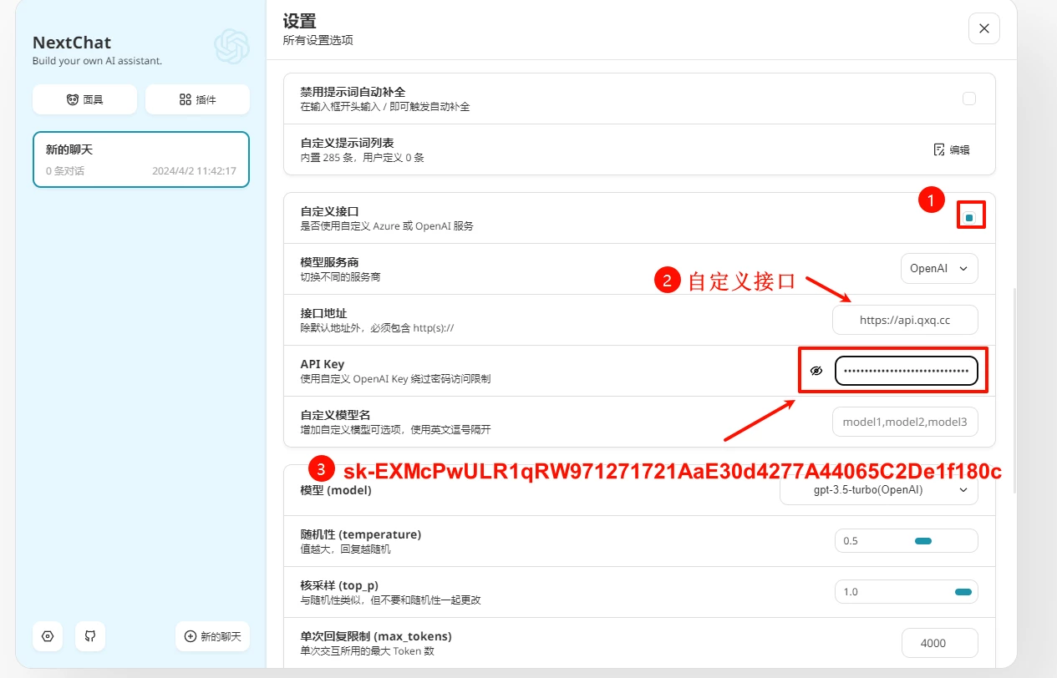This screenshot has height=678, width=1057.
Task: Focus the custom model name field
Action: [904, 422]
